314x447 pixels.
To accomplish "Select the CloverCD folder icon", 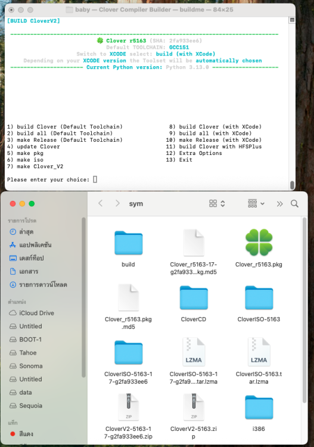I will point(194,297).
